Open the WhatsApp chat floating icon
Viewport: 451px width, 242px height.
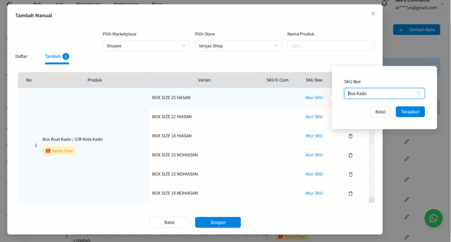[x=433, y=218]
